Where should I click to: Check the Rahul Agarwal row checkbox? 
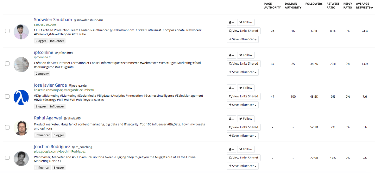tap(7, 127)
